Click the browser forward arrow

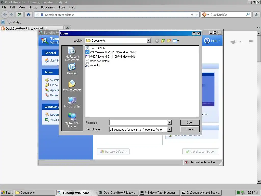click(x=11, y=15)
